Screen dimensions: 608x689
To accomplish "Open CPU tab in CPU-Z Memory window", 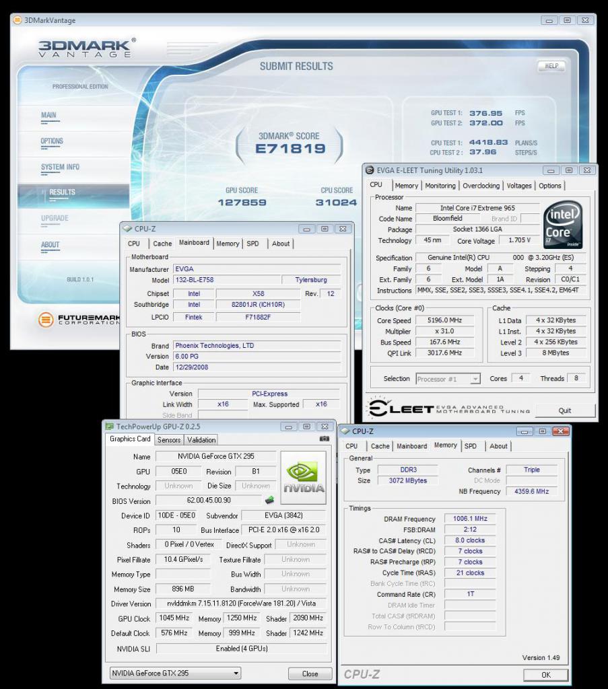I will 351,446.
